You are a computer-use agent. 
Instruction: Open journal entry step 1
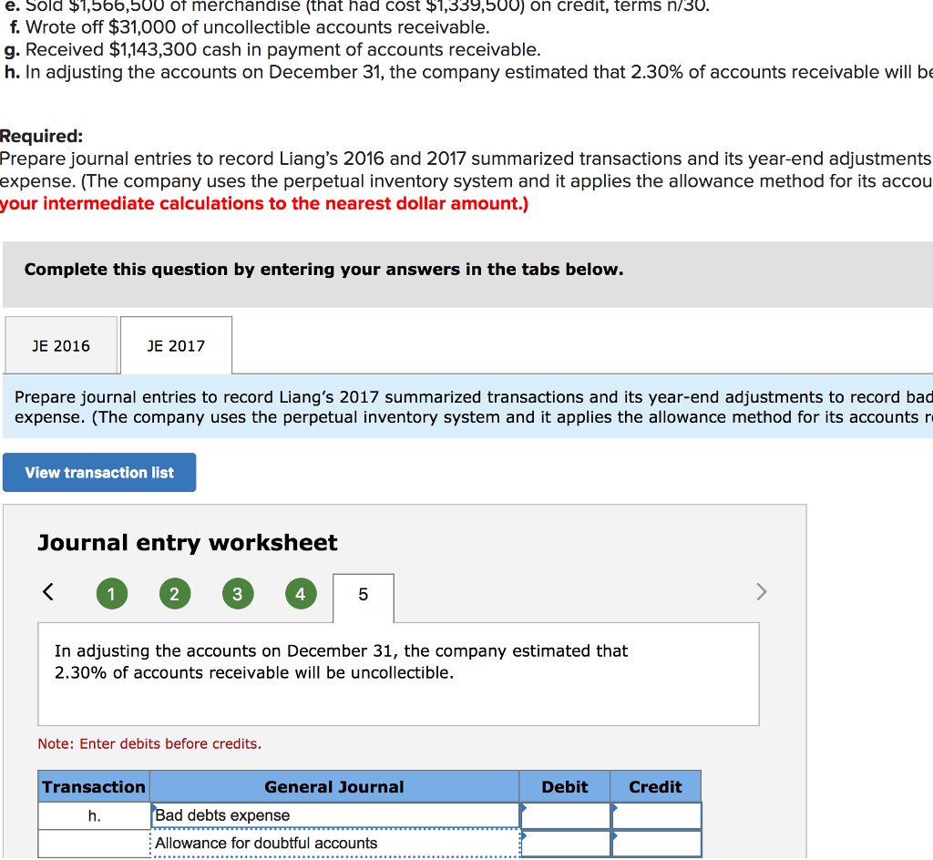pyautogui.click(x=112, y=594)
